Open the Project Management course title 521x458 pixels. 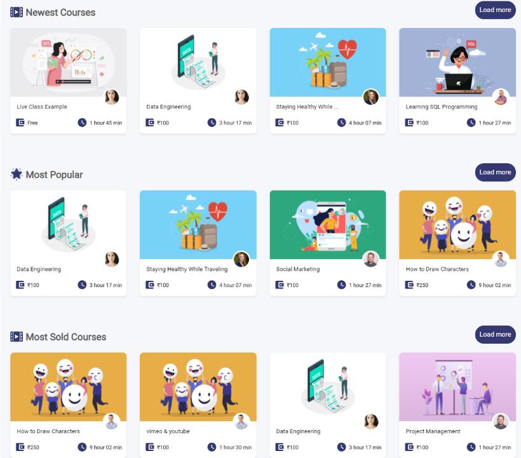pyautogui.click(x=433, y=431)
